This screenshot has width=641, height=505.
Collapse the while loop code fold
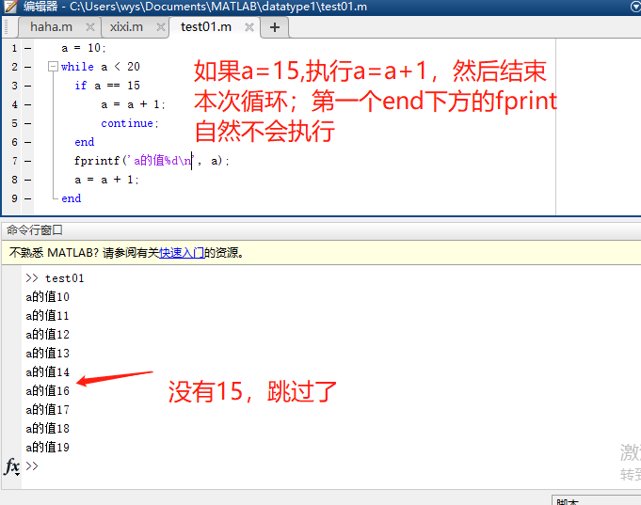click(x=53, y=66)
